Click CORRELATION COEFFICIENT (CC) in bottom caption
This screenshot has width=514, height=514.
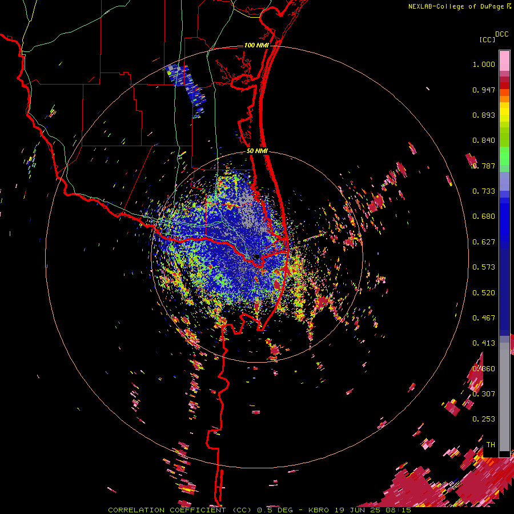(x=180, y=510)
